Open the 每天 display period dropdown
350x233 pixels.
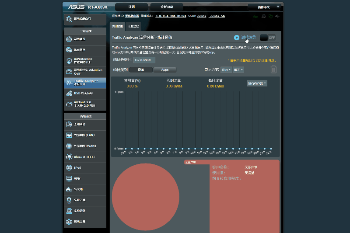pos(238,70)
